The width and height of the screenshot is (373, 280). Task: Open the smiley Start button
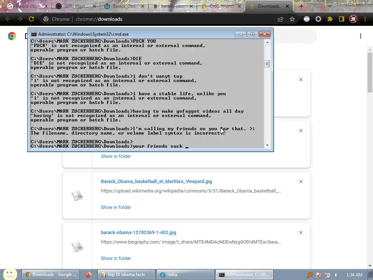click(x=10, y=274)
